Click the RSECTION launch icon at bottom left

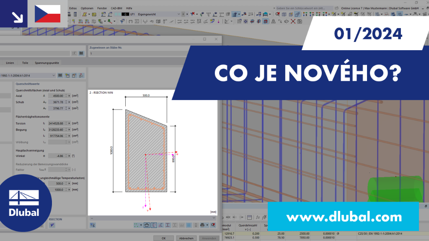[x=52, y=225]
